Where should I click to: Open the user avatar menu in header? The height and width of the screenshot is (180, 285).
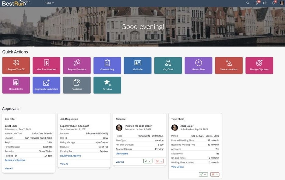tap(282, 3)
